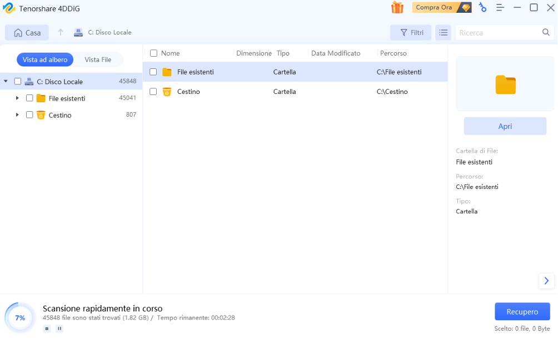
Task: Click the magnifier search icon
Action: tap(546, 32)
